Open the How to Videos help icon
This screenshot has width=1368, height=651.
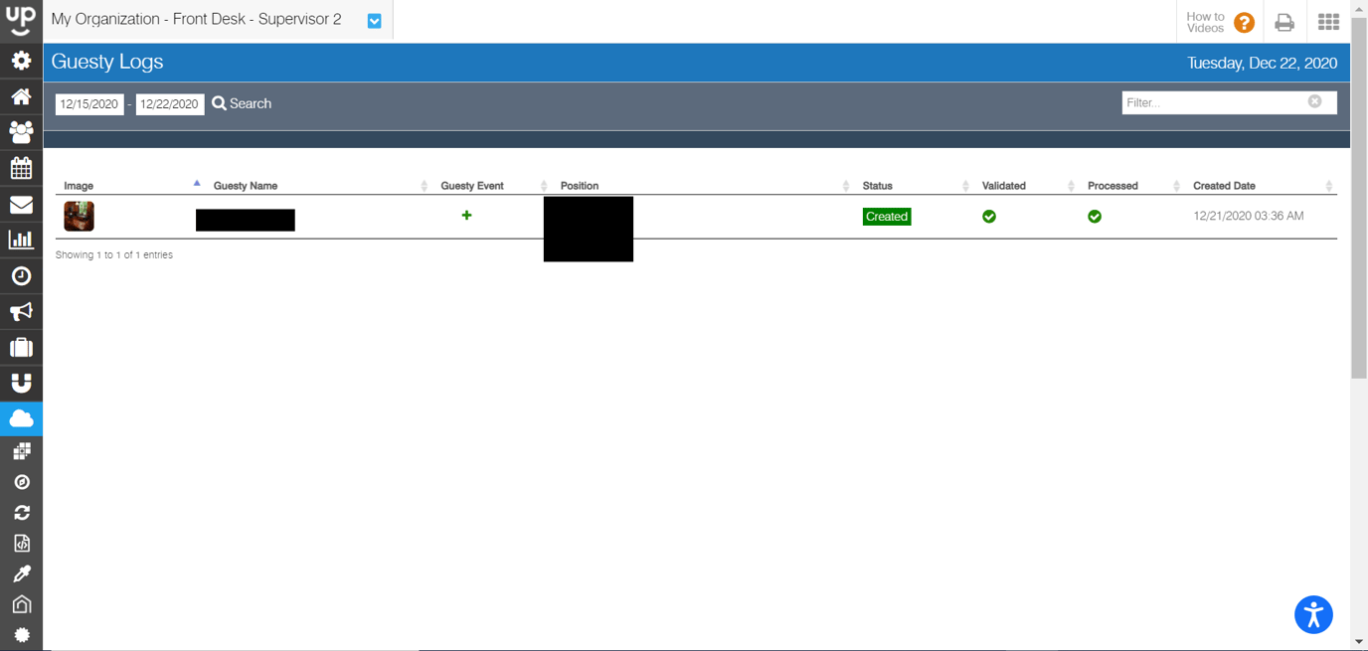pyautogui.click(x=1242, y=22)
